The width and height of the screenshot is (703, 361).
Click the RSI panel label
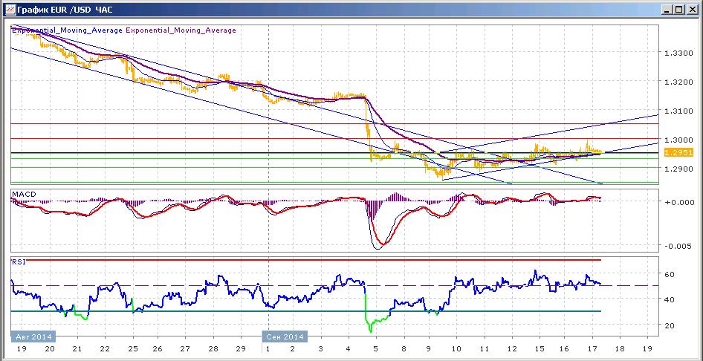(19, 261)
